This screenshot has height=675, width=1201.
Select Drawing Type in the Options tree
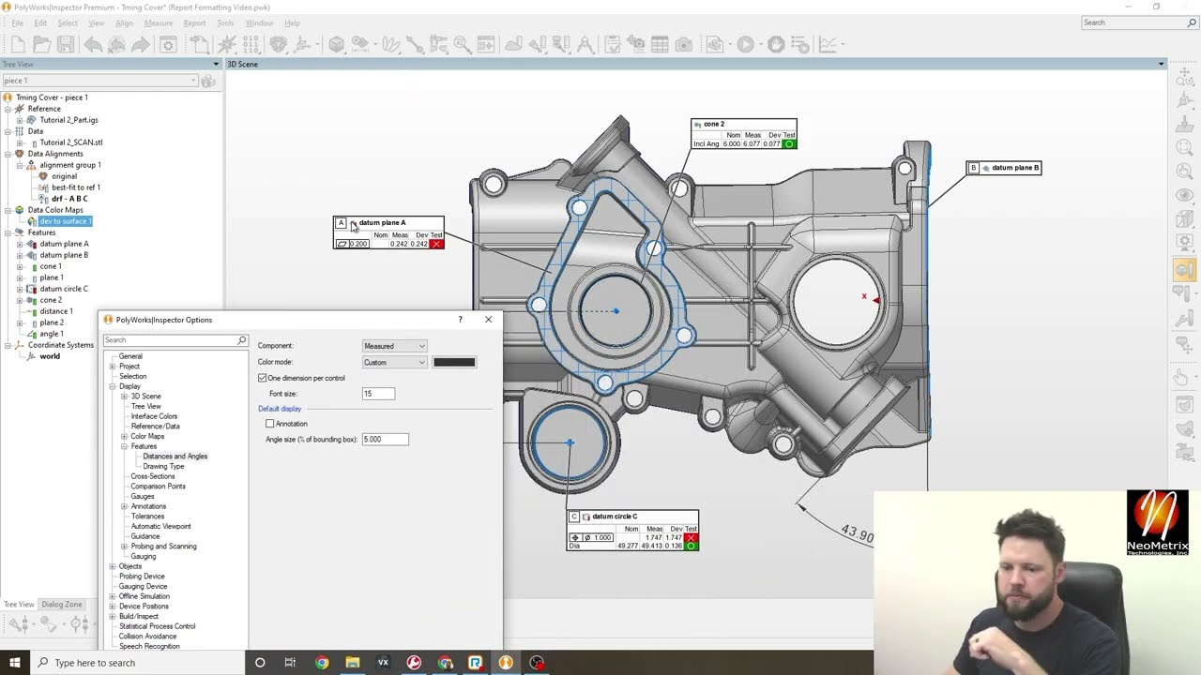163,466
